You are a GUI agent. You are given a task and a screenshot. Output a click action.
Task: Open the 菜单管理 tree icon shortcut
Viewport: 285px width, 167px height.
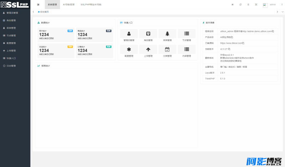coord(167,34)
